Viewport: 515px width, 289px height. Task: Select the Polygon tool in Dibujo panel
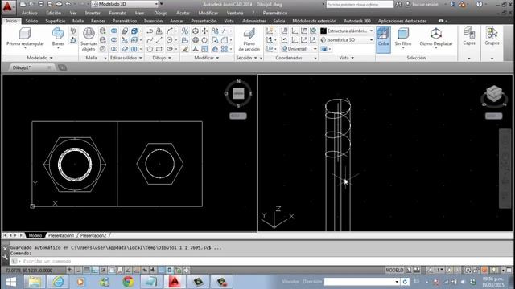click(150, 49)
